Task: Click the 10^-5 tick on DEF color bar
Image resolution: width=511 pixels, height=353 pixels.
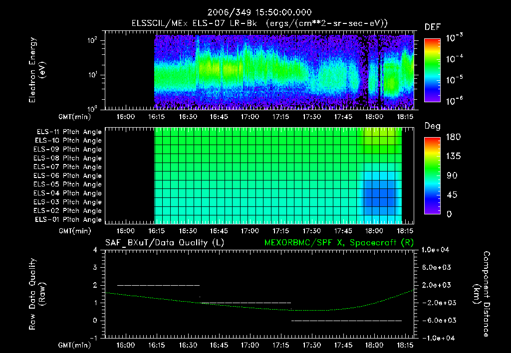Action: pyautogui.click(x=454, y=80)
